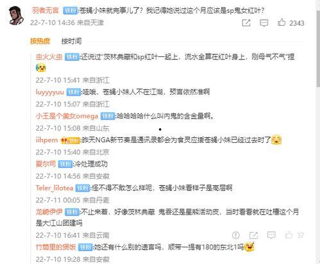
Task: Click 羽者无言's profile avatar
Action: click(16, 15)
